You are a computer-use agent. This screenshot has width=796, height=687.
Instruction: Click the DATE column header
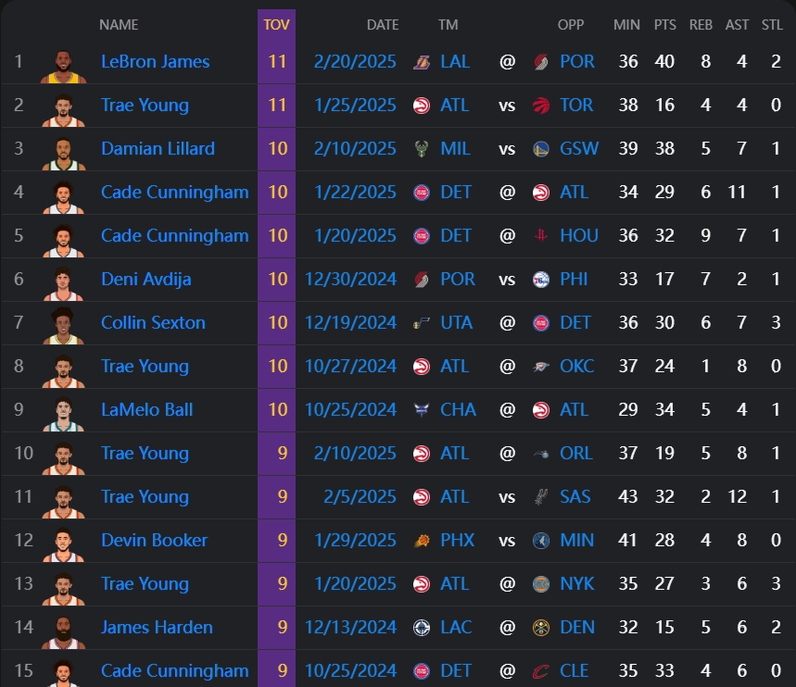tap(382, 25)
